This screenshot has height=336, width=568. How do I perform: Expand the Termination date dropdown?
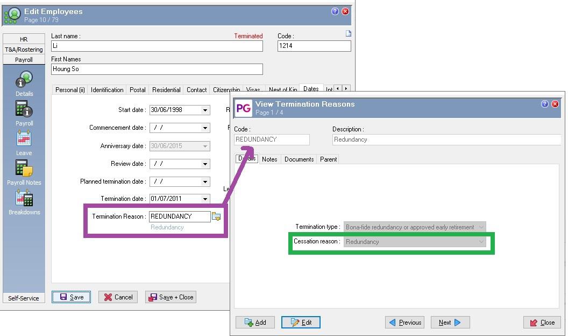click(x=205, y=199)
